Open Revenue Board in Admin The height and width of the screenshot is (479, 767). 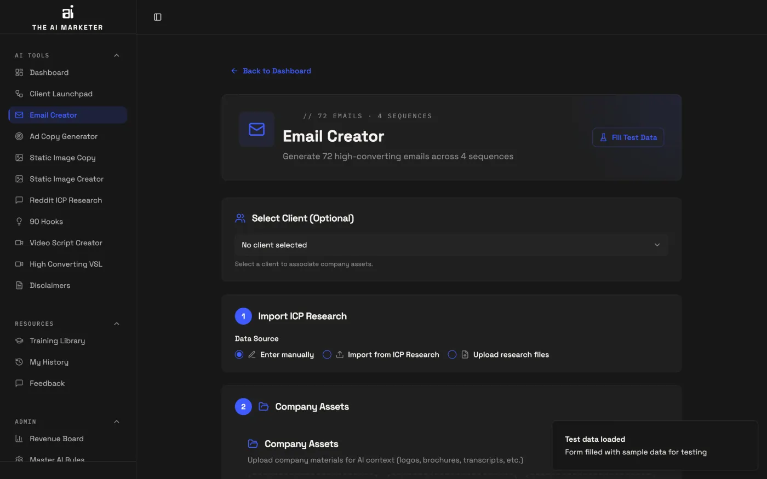coord(68,438)
